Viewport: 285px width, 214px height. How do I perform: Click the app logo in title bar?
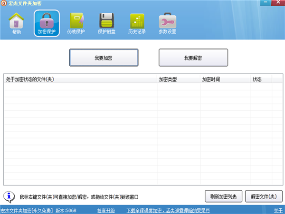point(4,3)
